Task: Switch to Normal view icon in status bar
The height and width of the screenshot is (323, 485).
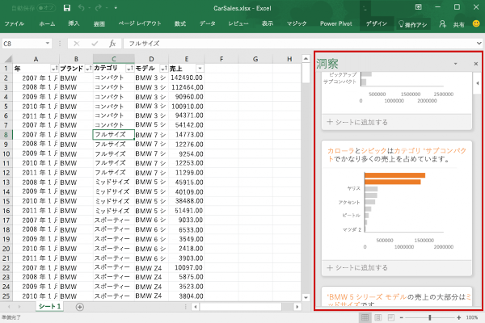Action: click(366, 317)
